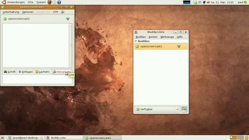The width and height of the screenshot is (249, 140).
Task: Open the Konten menu in Buddy-Liste
Action: coord(153,37)
